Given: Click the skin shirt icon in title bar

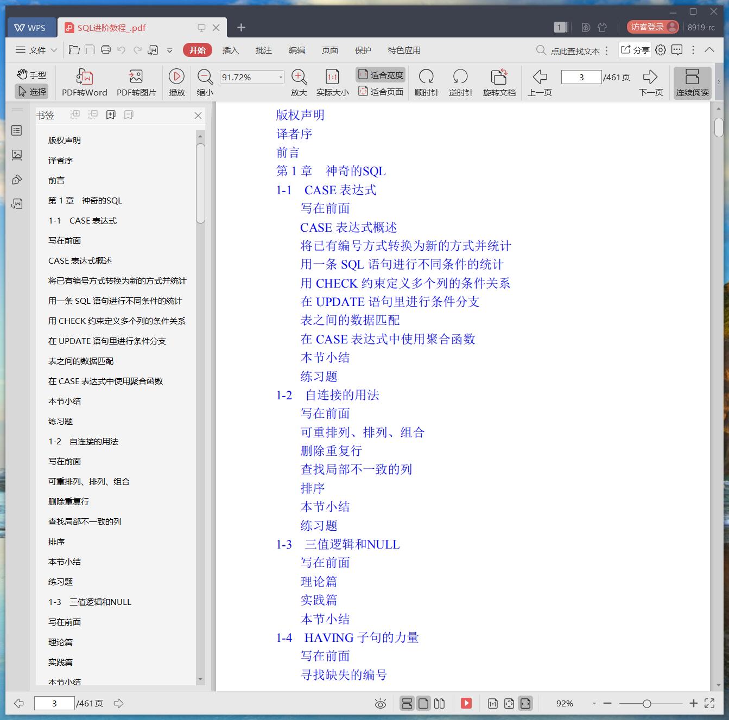Looking at the screenshot, I should coord(602,27).
